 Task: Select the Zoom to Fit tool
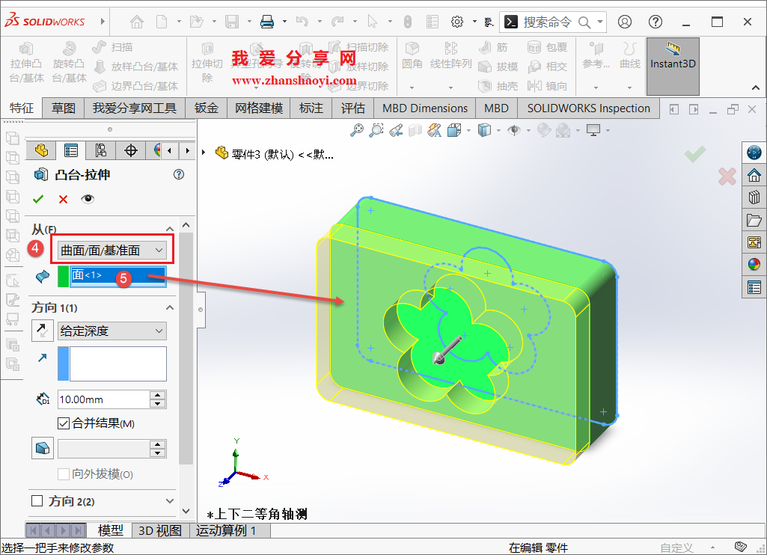click(356, 129)
